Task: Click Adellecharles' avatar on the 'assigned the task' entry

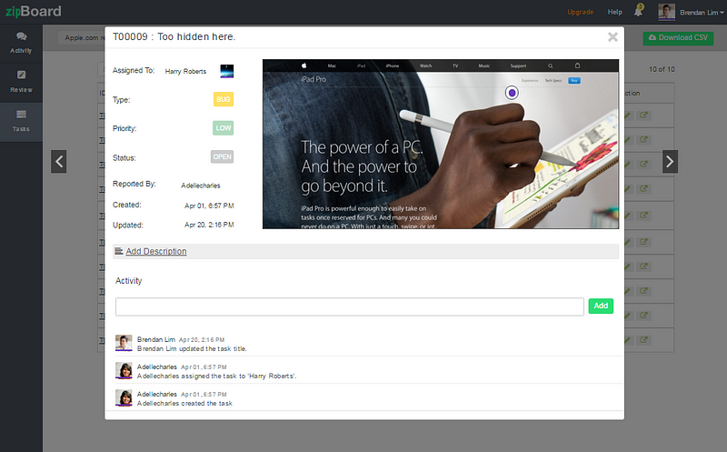Action: (x=124, y=371)
